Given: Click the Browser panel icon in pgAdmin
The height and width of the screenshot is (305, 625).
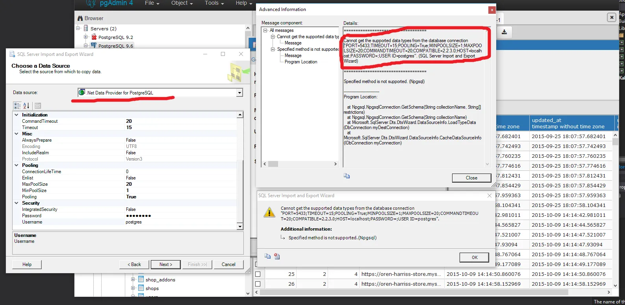Looking at the screenshot, I should [80, 18].
